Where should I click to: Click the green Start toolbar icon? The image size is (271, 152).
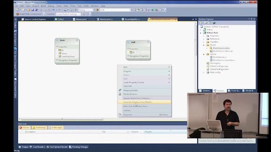click(153, 10)
